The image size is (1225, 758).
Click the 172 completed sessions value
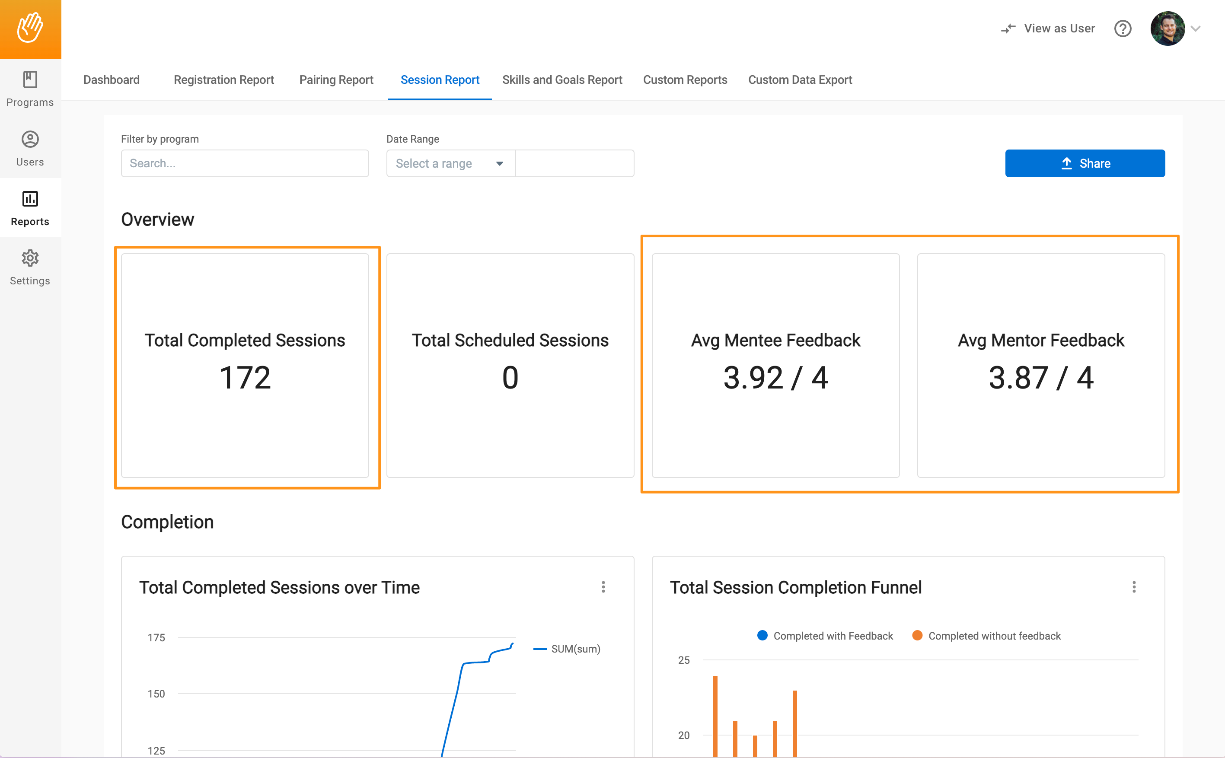point(245,378)
